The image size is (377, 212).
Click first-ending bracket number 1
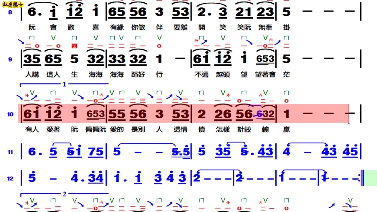[x=65, y=85]
